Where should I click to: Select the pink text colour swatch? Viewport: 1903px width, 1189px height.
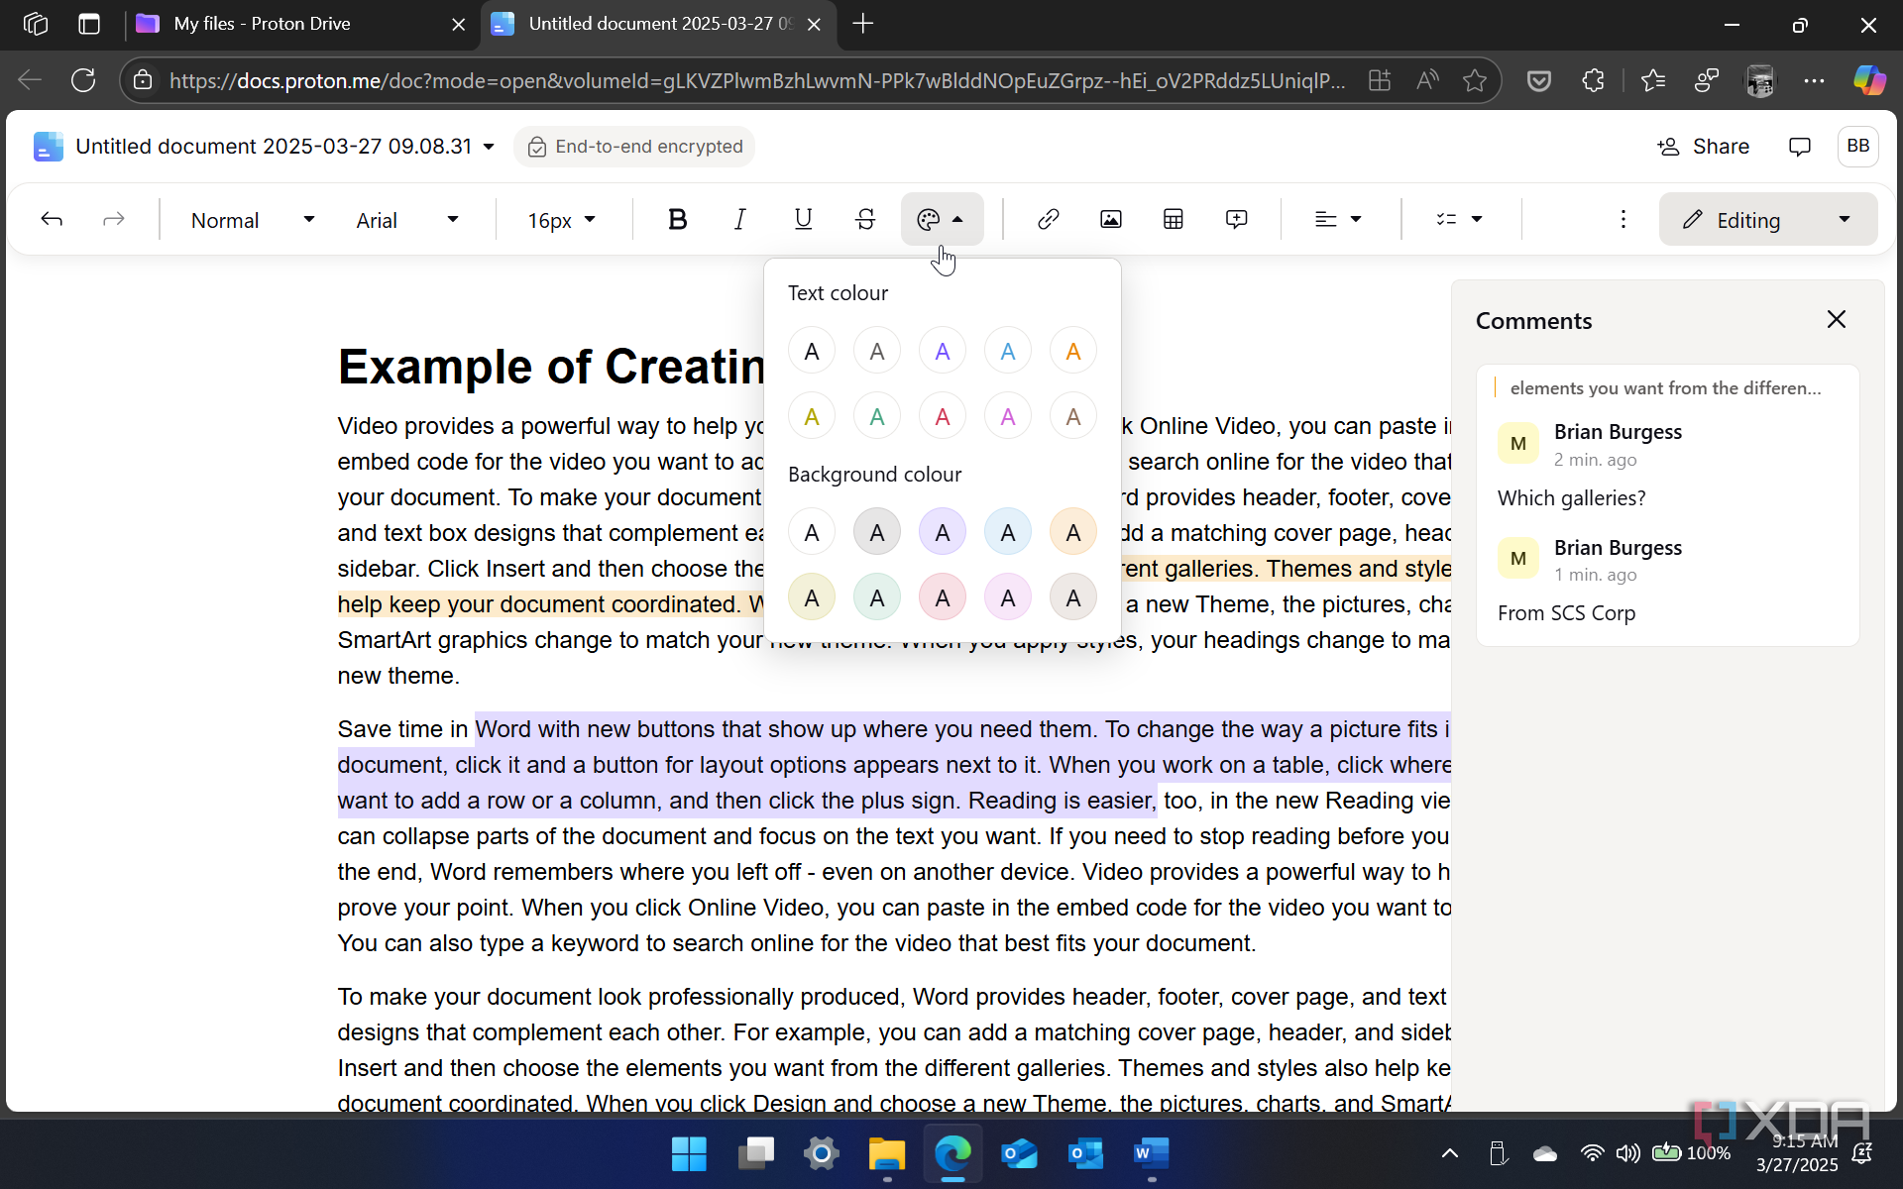coord(1008,417)
